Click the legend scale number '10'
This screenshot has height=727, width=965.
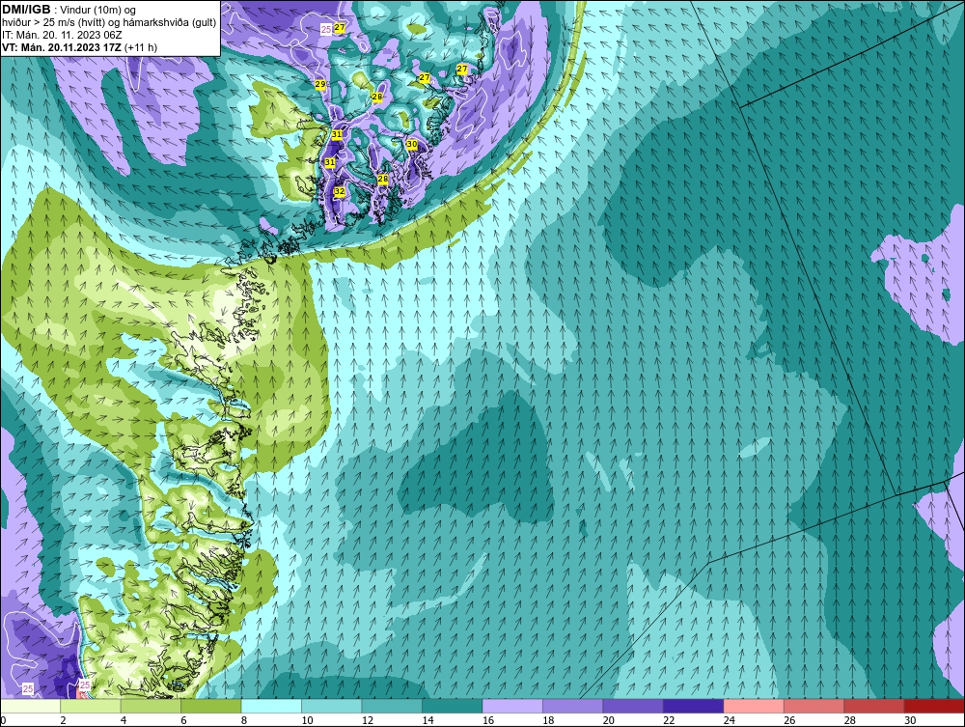tap(307, 720)
